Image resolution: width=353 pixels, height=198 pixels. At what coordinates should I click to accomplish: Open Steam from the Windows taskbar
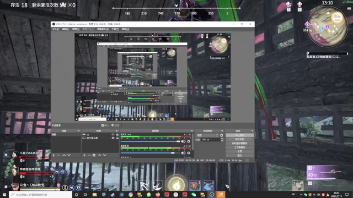(x=113, y=195)
